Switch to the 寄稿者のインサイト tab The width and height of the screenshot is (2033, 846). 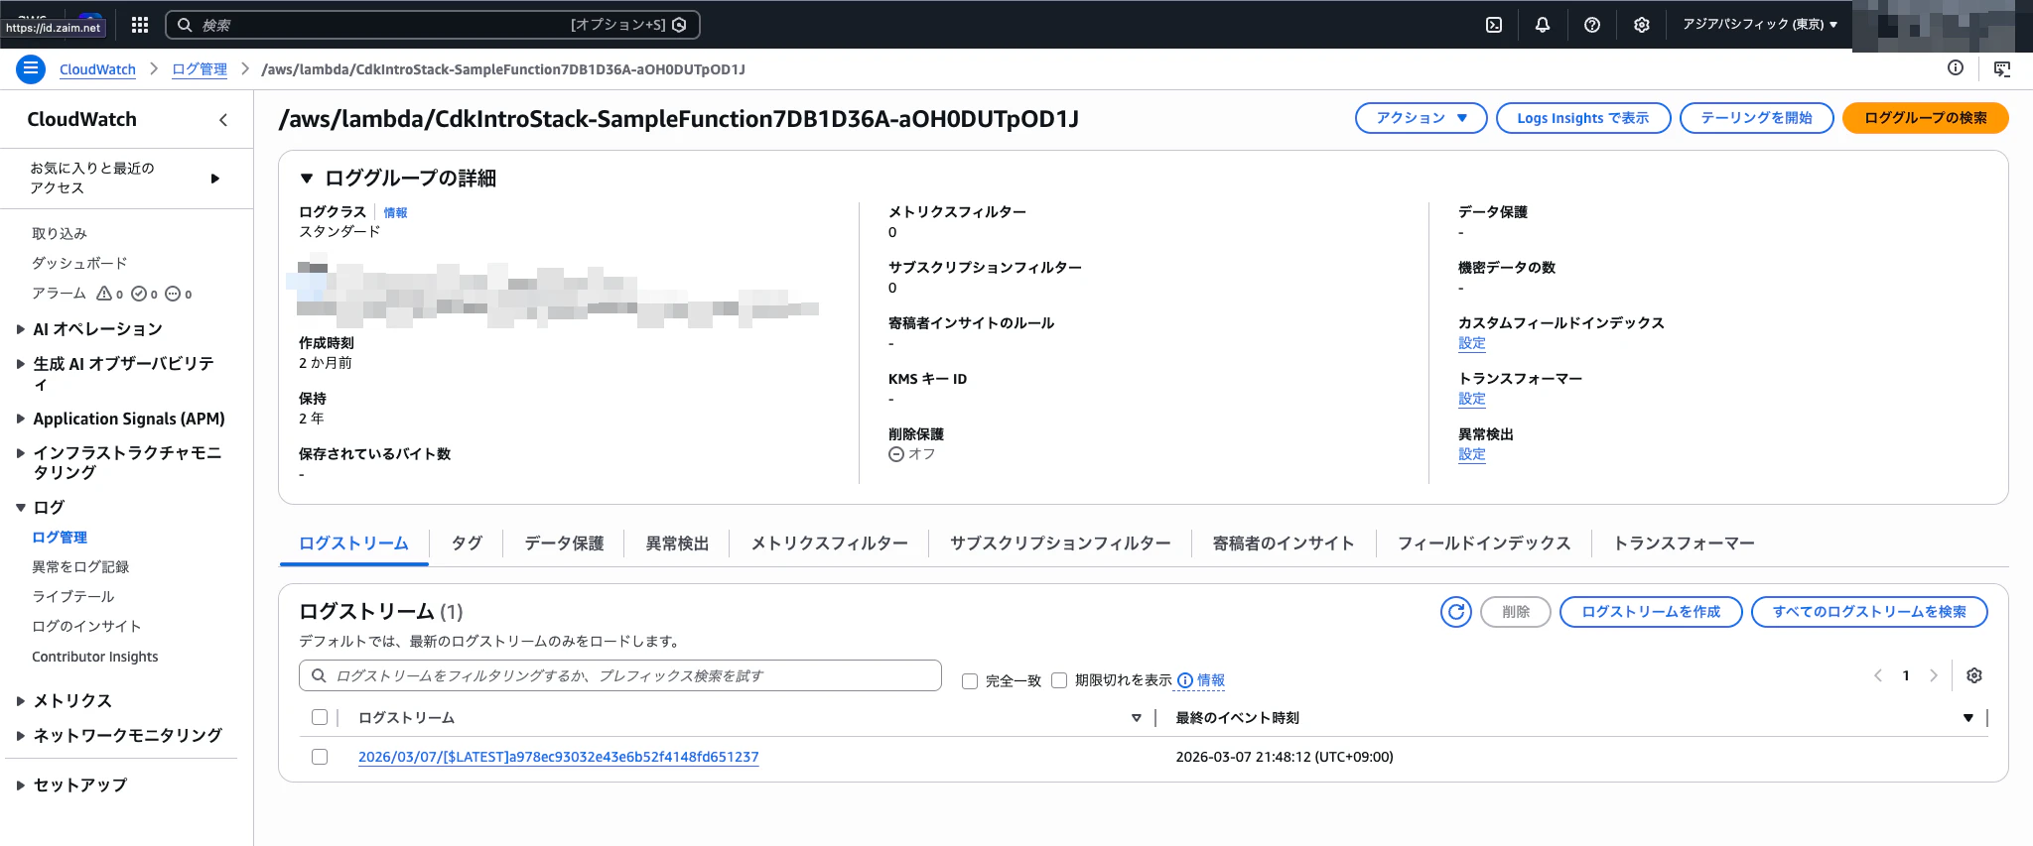pos(1284,544)
